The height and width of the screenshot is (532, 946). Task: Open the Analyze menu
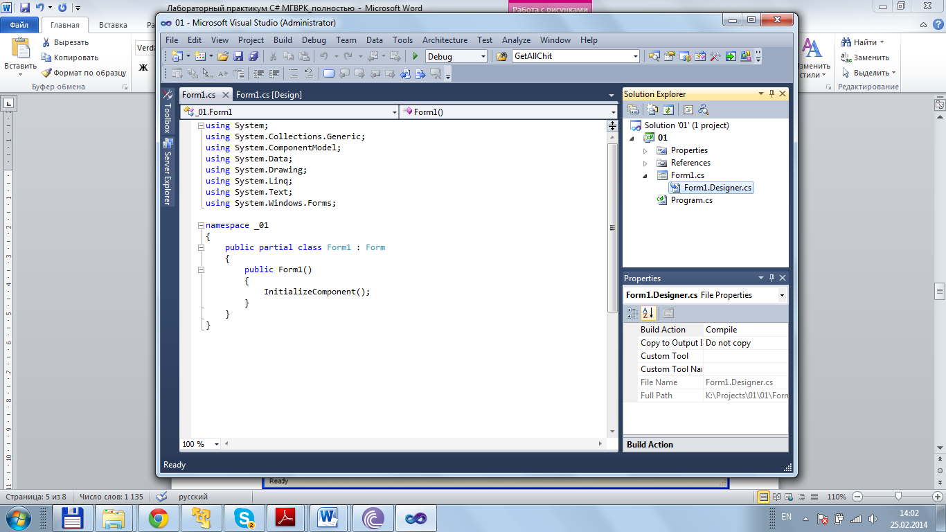(x=516, y=40)
